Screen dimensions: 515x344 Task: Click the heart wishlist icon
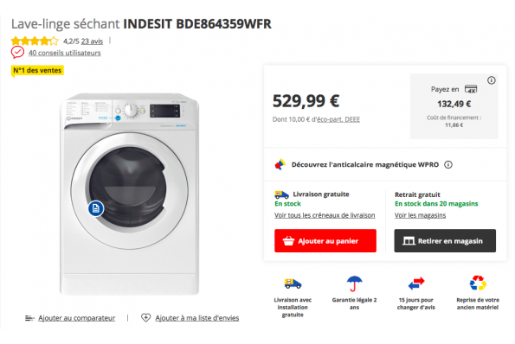point(145,317)
